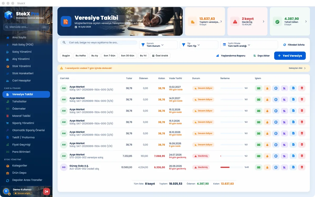315x197 pixels.
Task: Click bell icon in (3/6) row
Action: coord(267,122)
